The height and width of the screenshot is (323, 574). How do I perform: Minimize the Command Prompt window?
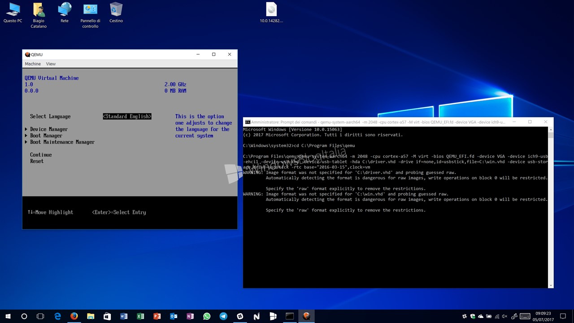514,122
